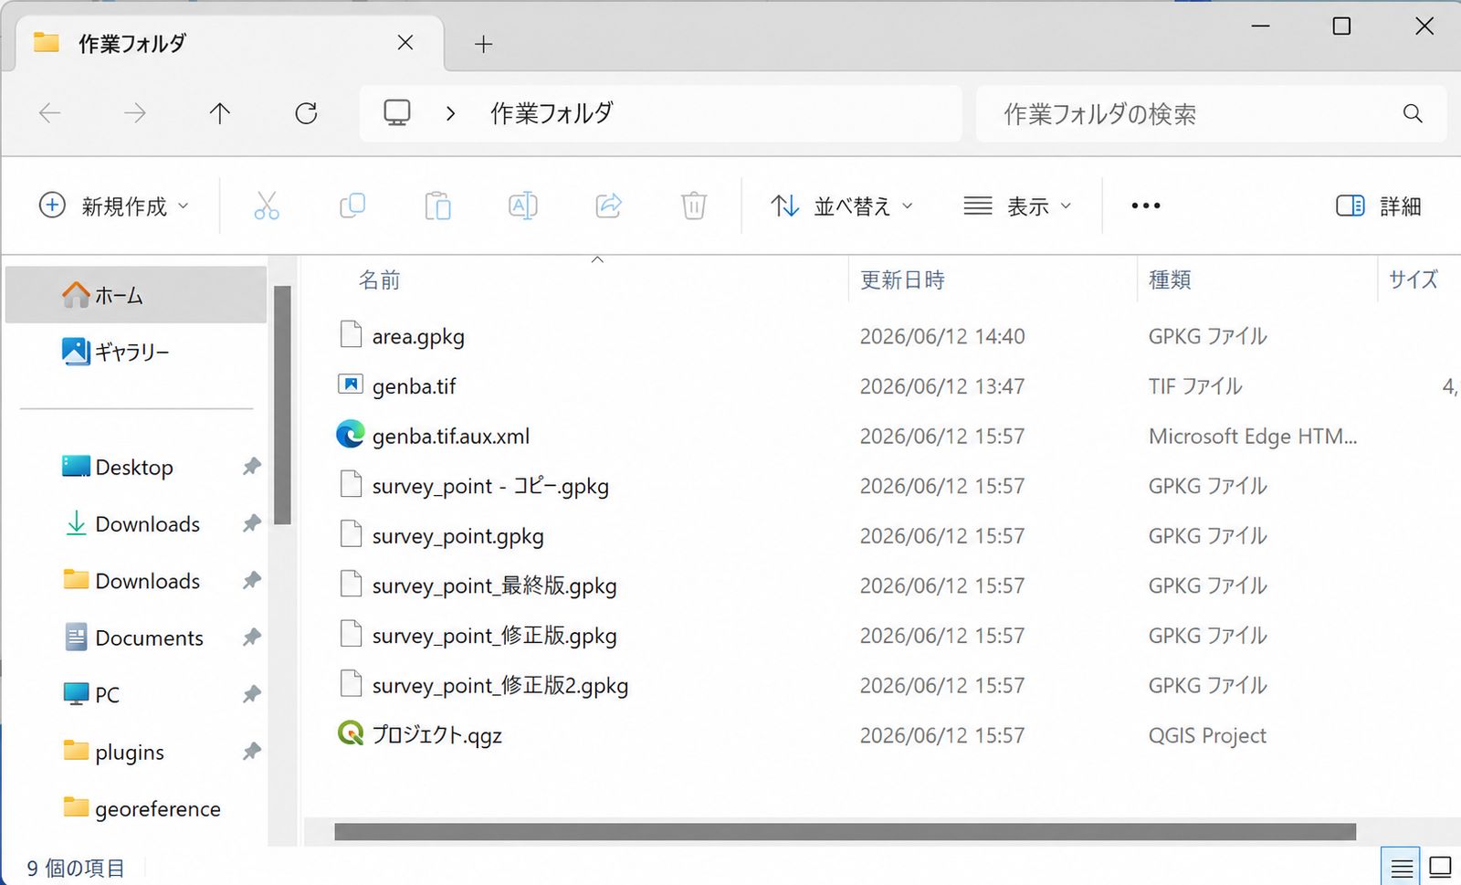Go forward with the right arrow
This screenshot has width=1461, height=885.
pyautogui.click(x=135, y=113)
